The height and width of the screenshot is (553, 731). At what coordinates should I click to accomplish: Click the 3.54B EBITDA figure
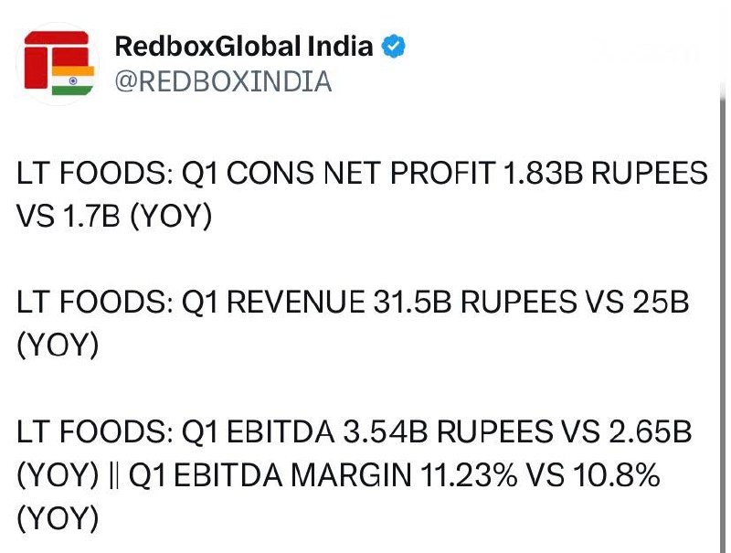click(x=386, y=431)
